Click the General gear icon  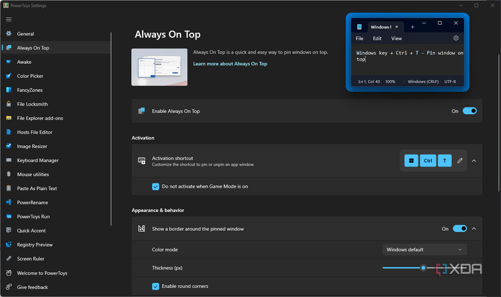tap(9, 33)
